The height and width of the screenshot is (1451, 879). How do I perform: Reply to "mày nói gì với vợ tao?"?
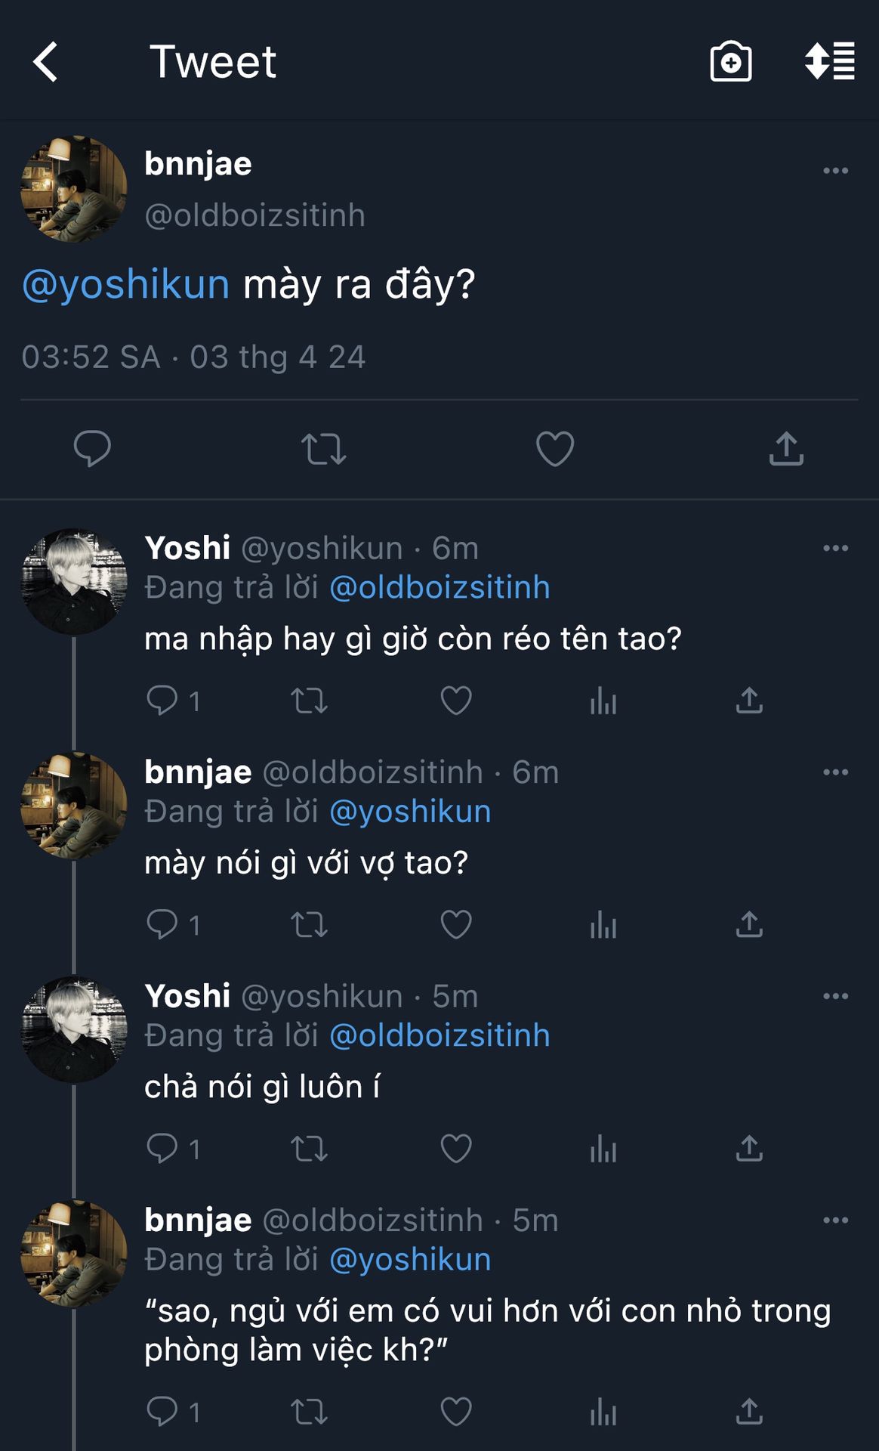tap(162, 924)
